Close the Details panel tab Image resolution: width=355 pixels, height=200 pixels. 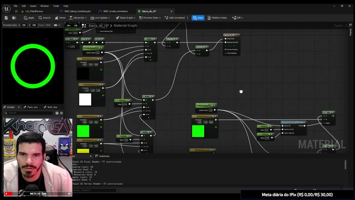[19, 107]
